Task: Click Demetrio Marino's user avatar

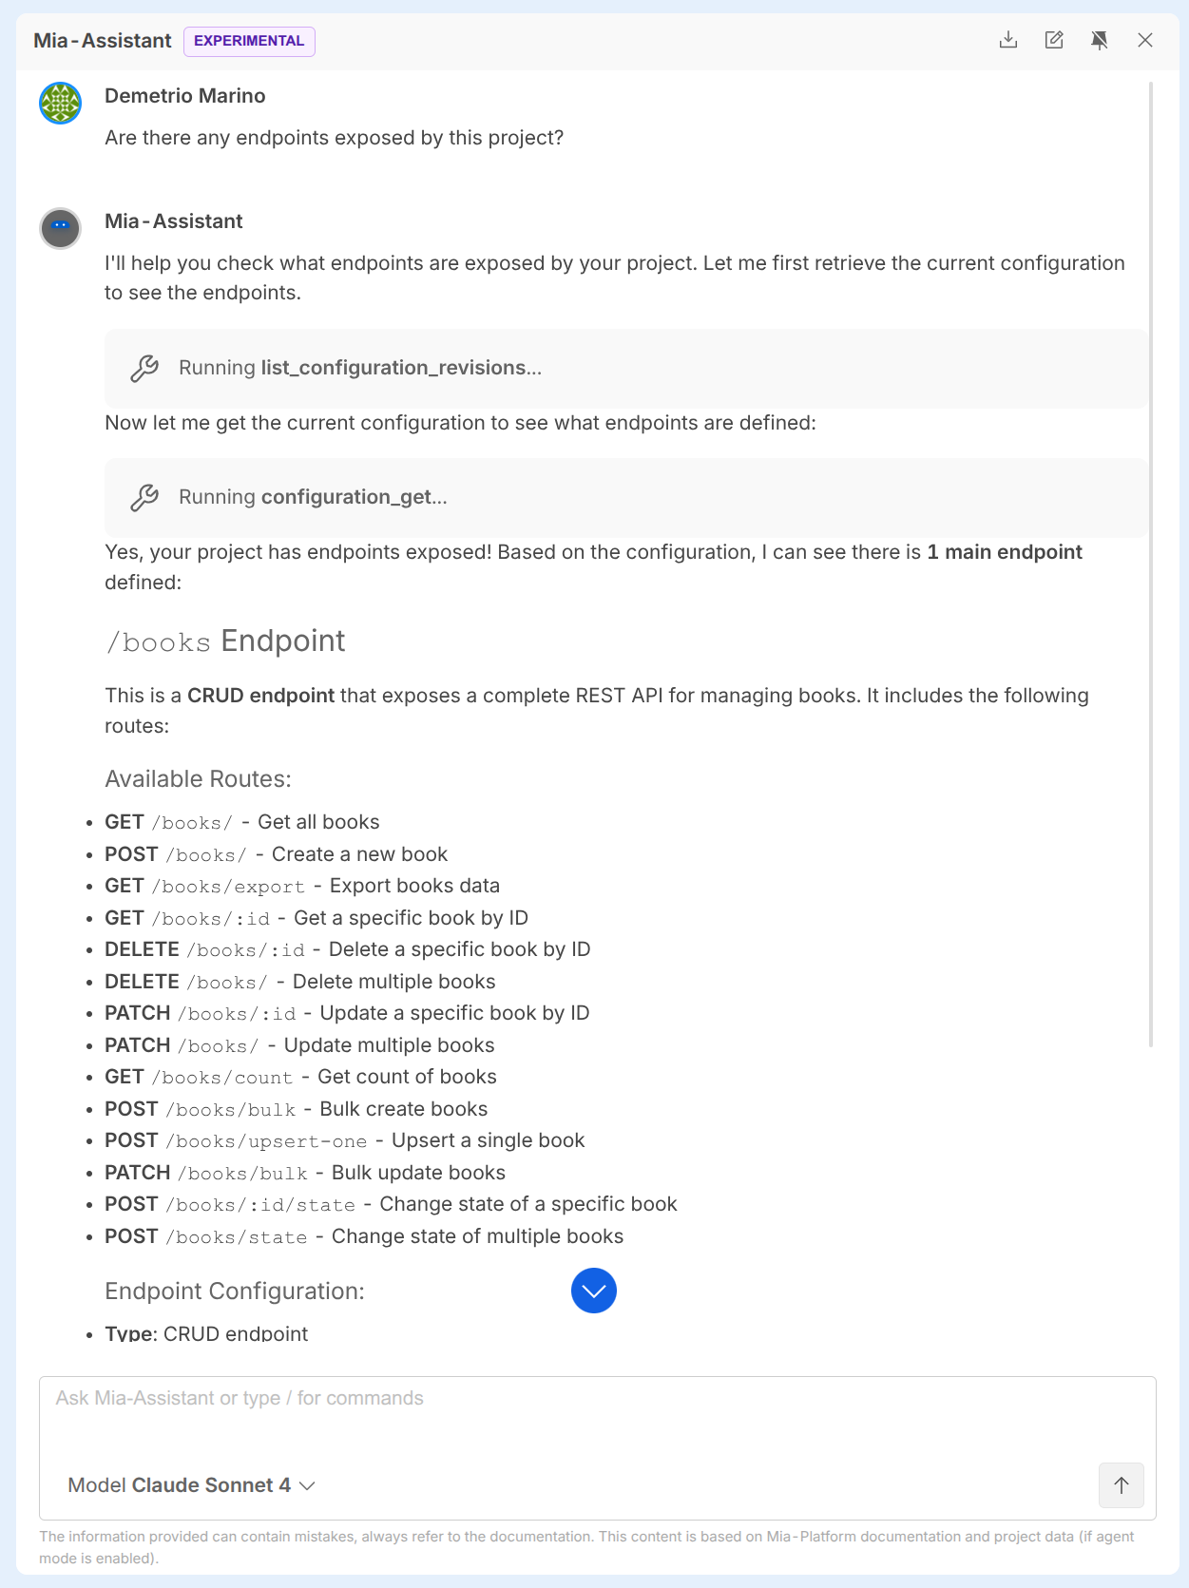Action: click(x=60, y=103)
